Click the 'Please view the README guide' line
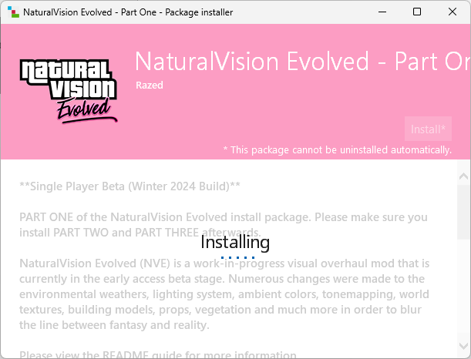This screenshot has height=359, width=471. click(x=158, y=355)
